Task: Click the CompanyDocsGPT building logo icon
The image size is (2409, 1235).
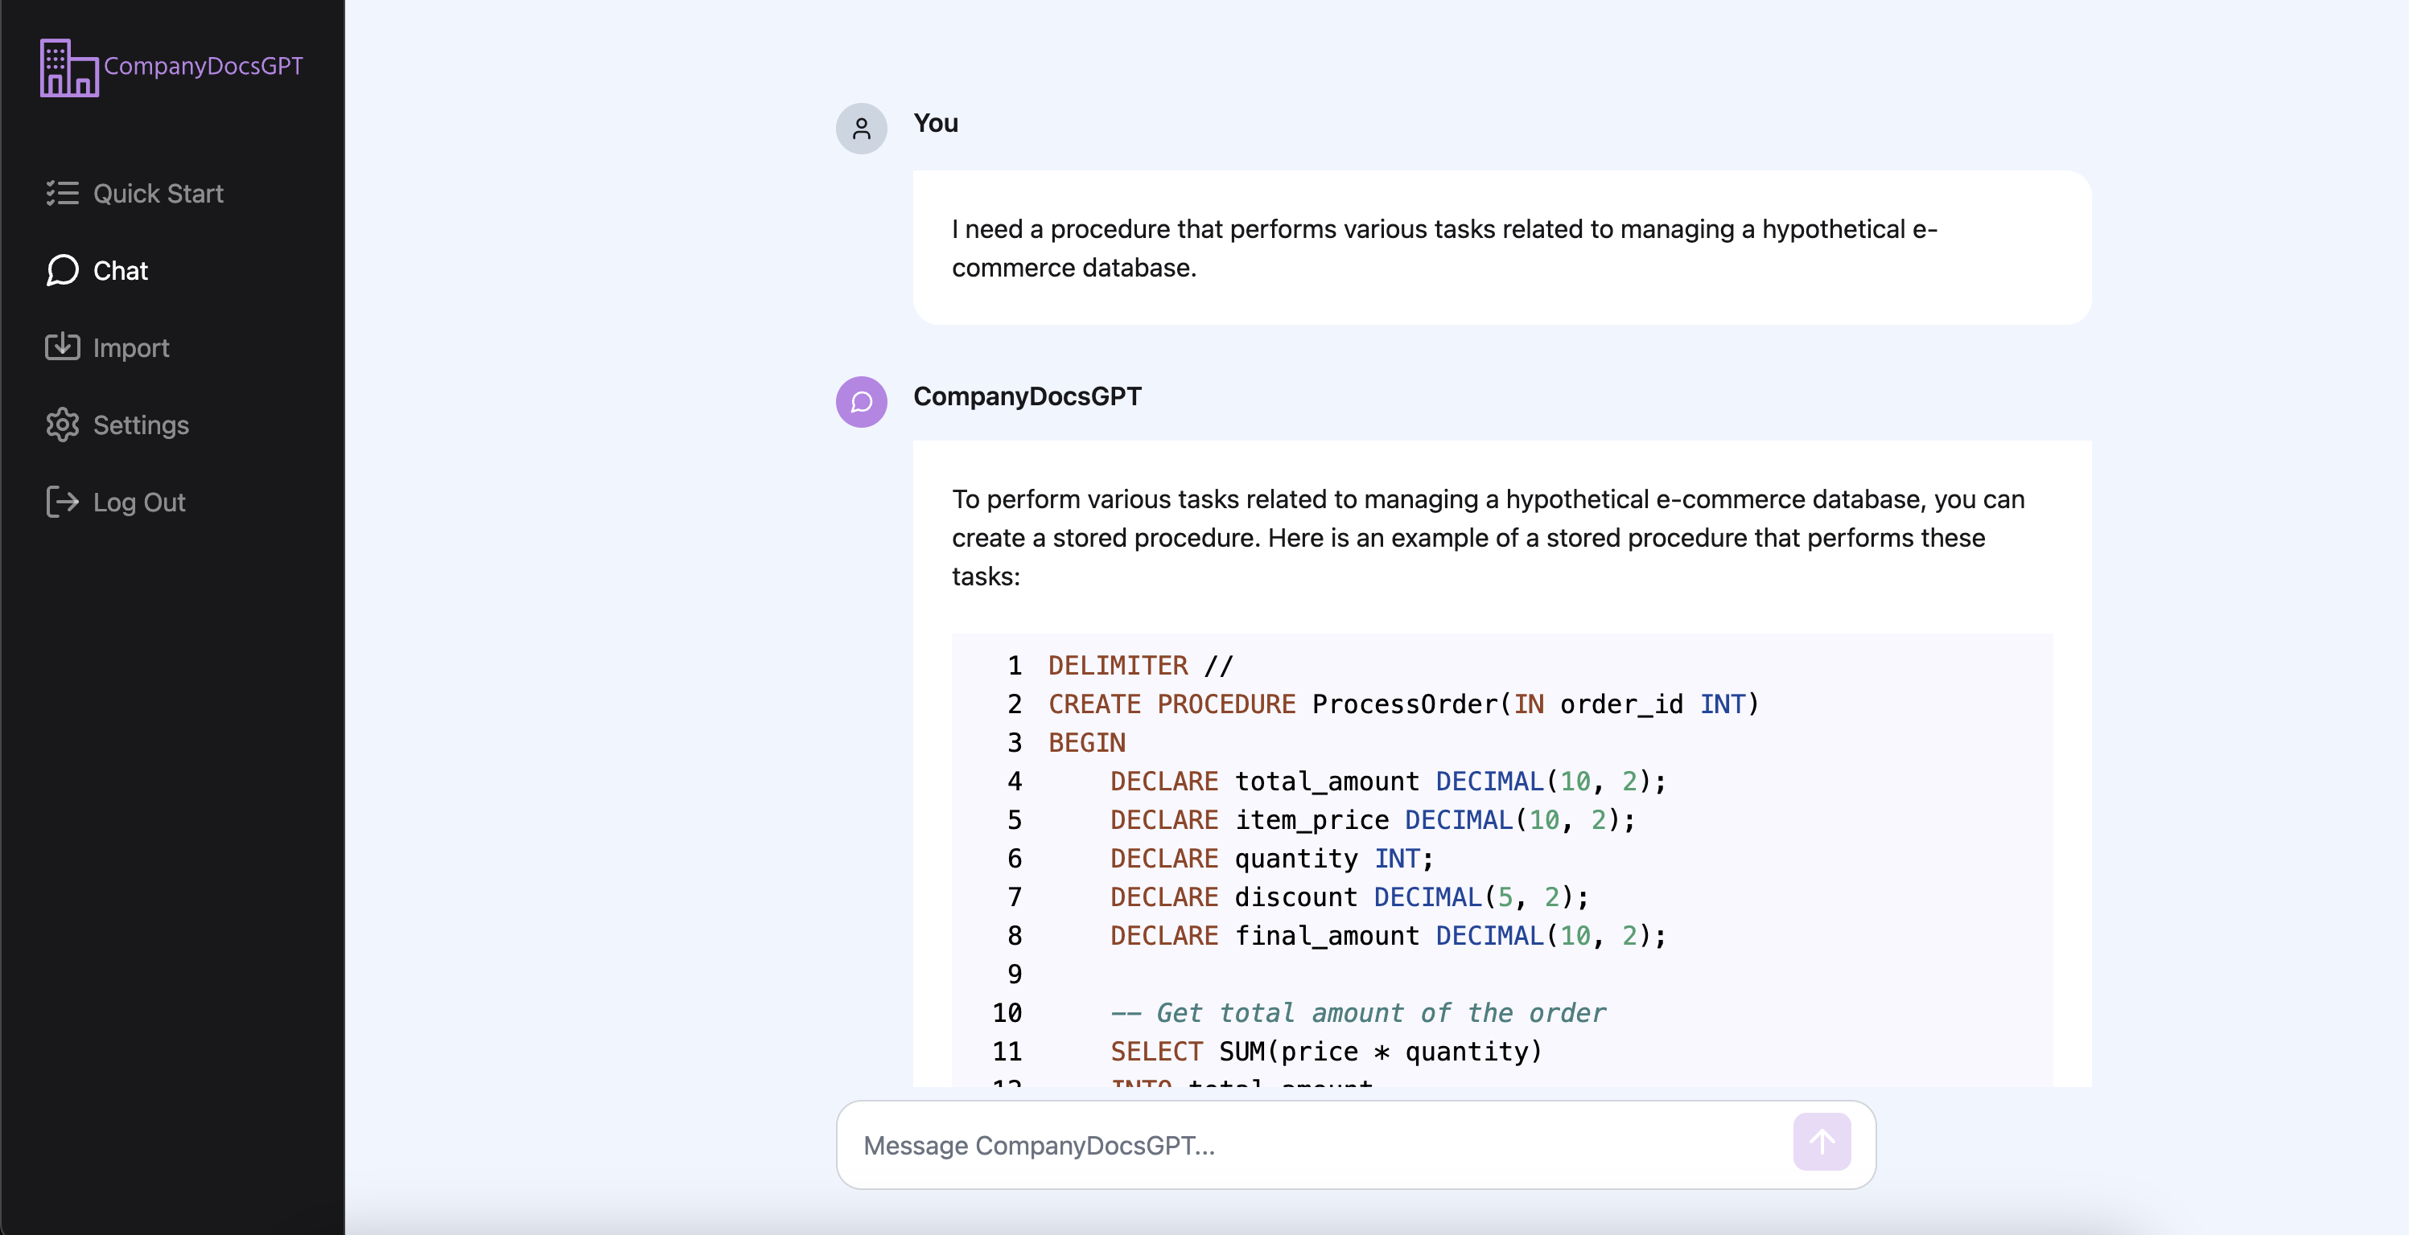Action: [x=68, y=68]
